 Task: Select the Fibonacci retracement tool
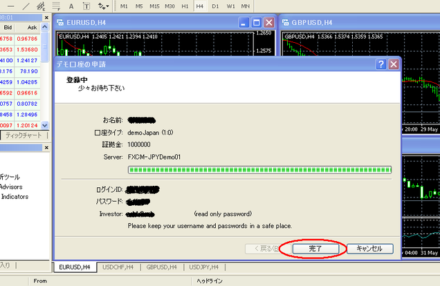[x=56, y=6]
